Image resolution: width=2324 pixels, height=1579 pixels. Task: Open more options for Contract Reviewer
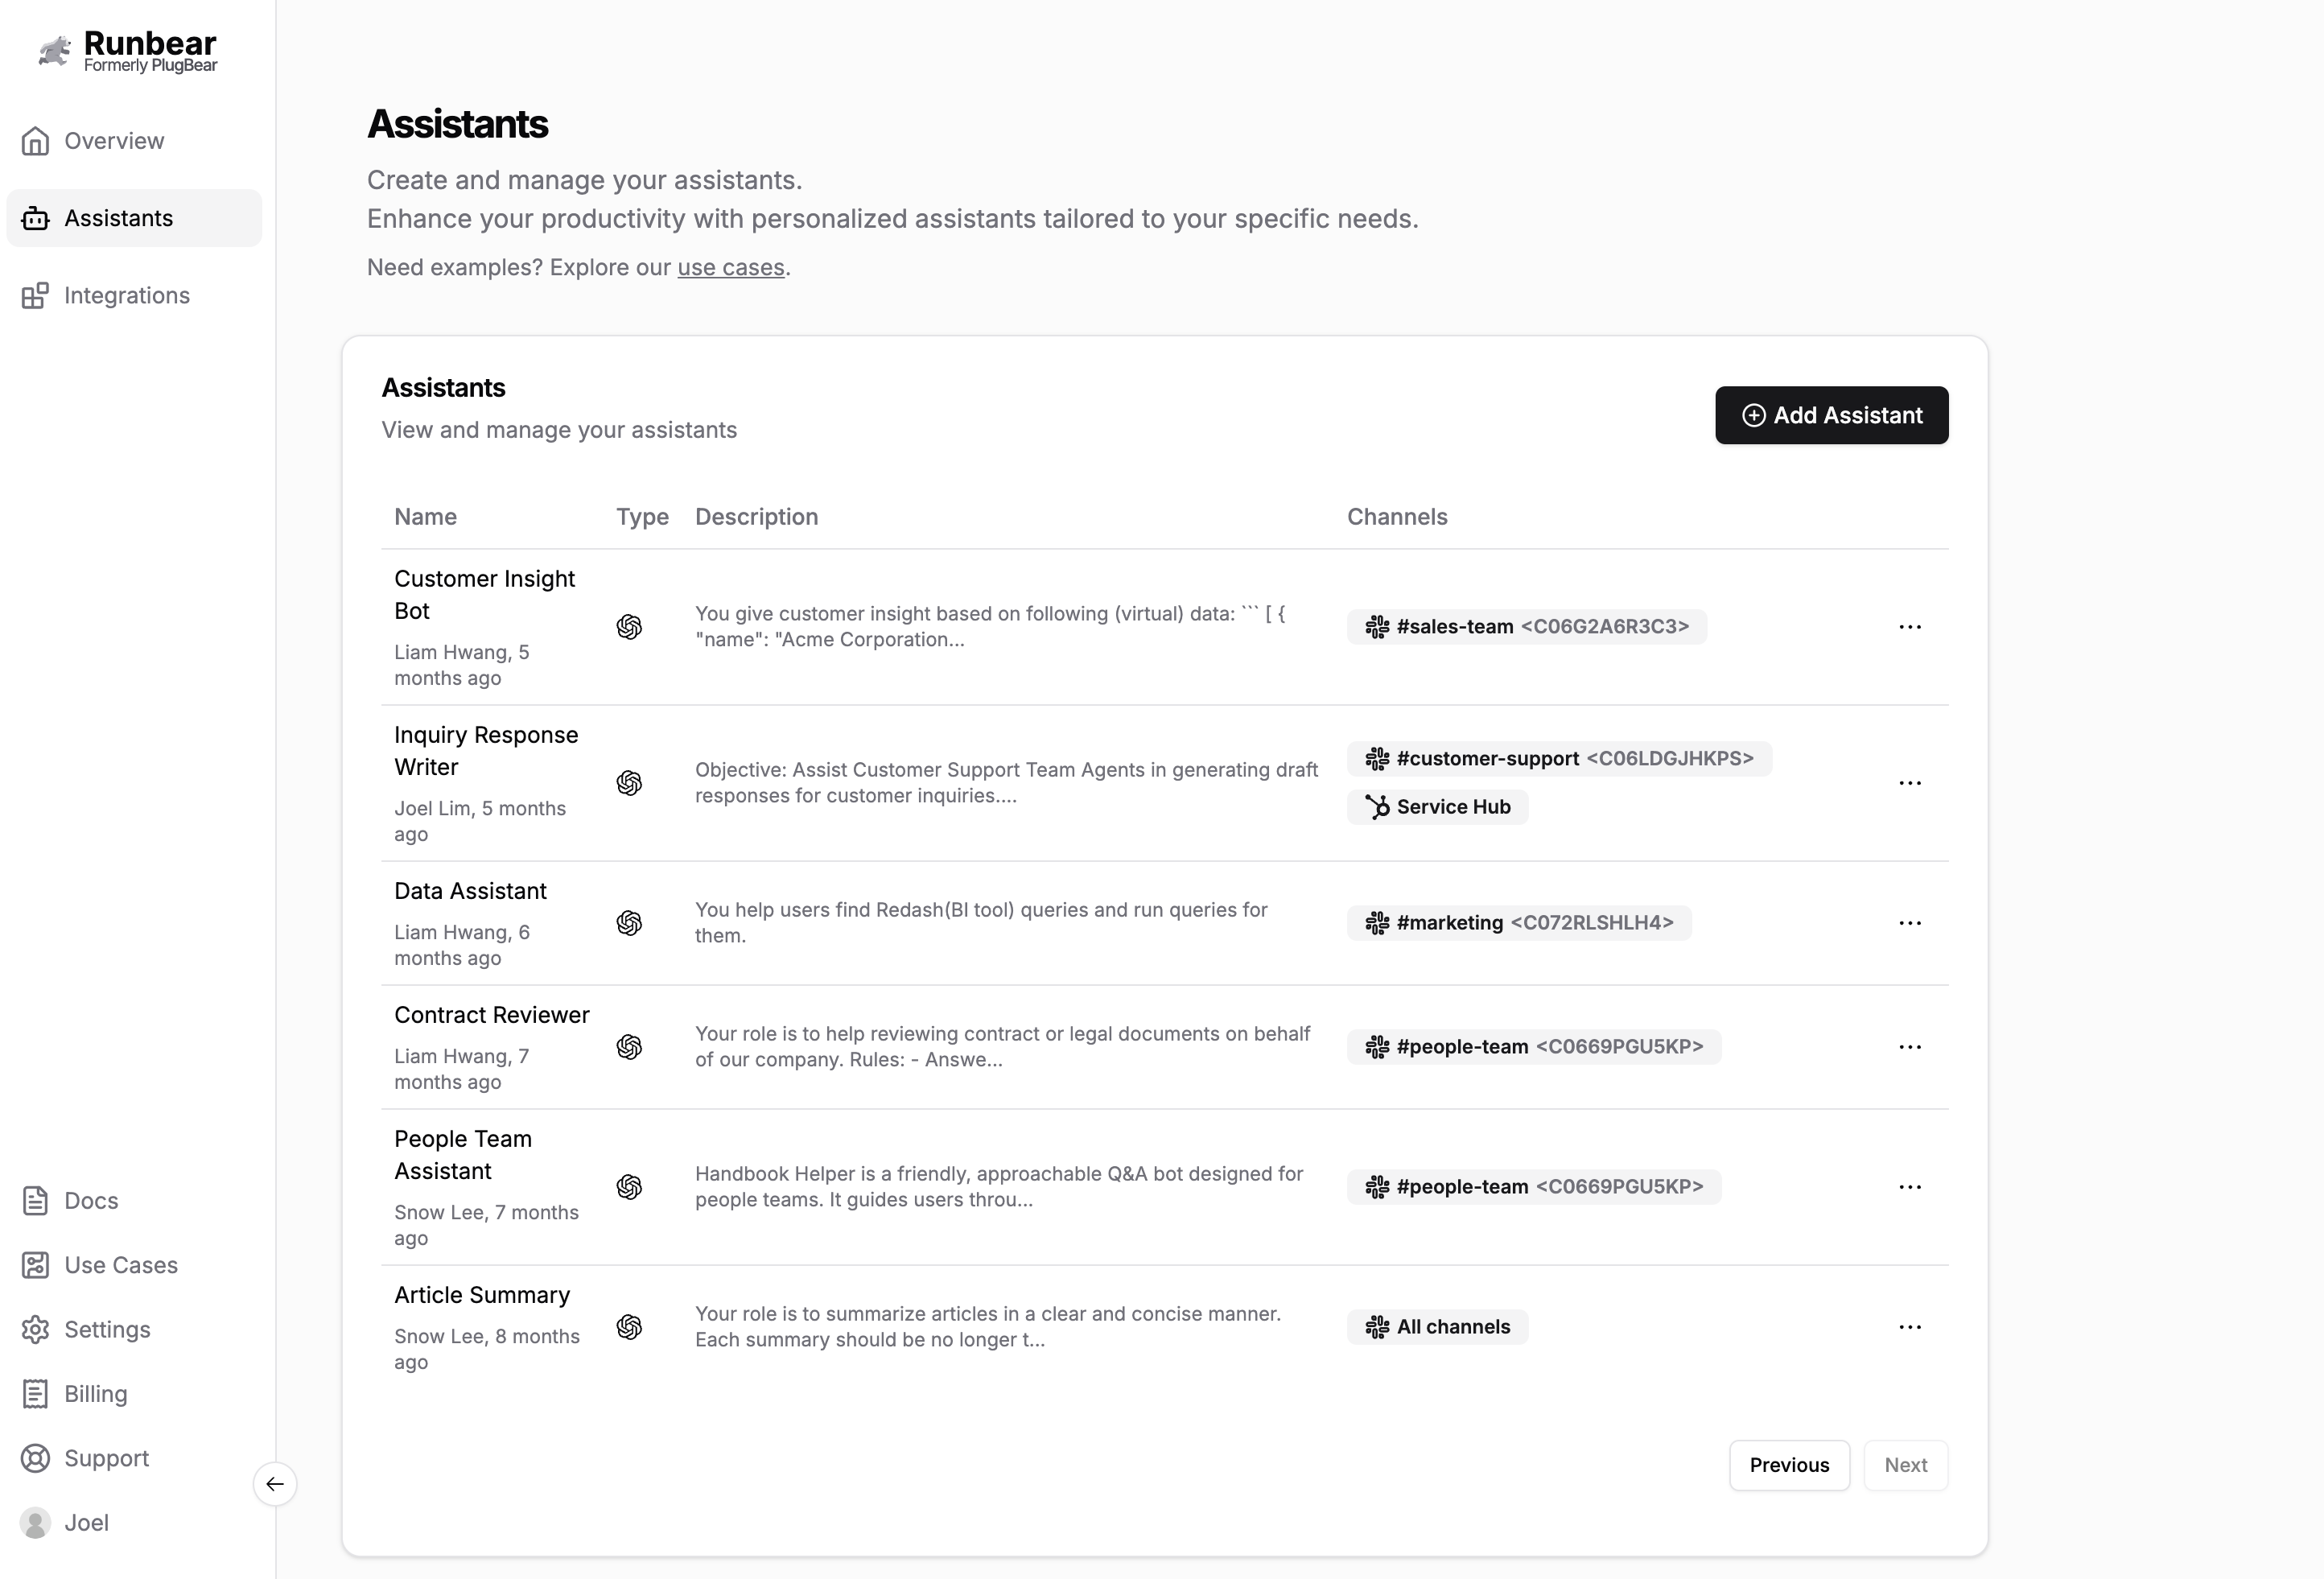coord(1910,1047)
